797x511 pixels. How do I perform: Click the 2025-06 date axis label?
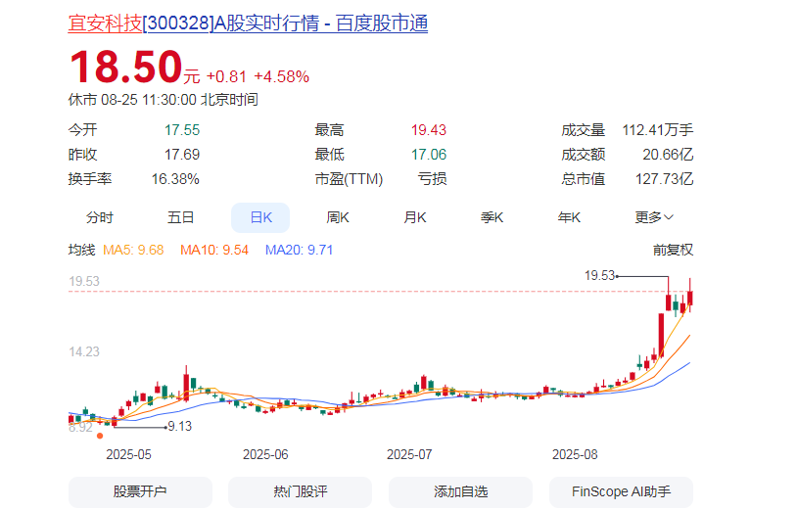pos(265,454)
